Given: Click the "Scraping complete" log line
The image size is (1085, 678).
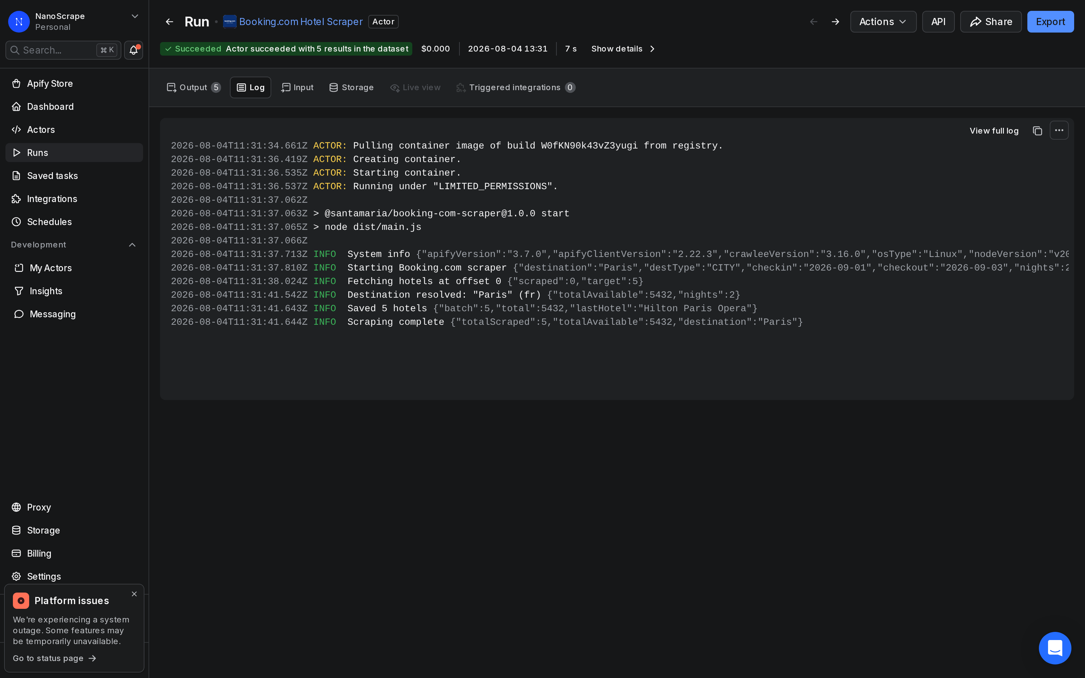Looking at the screenshot, I should pos(487,322).
